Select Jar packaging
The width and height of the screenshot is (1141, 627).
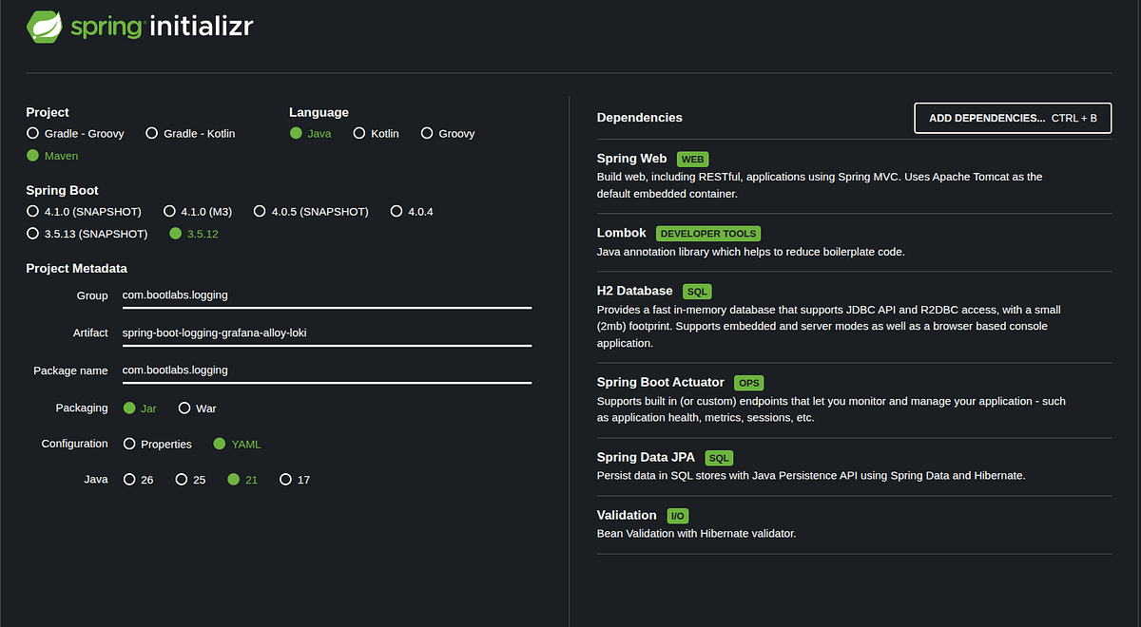click(140, 408)
